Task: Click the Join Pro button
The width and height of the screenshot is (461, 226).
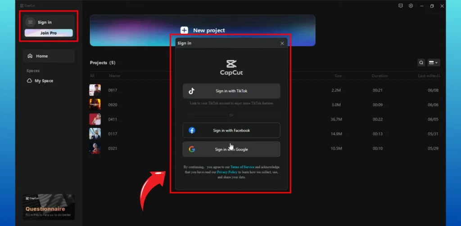Action: coord(49,33)
